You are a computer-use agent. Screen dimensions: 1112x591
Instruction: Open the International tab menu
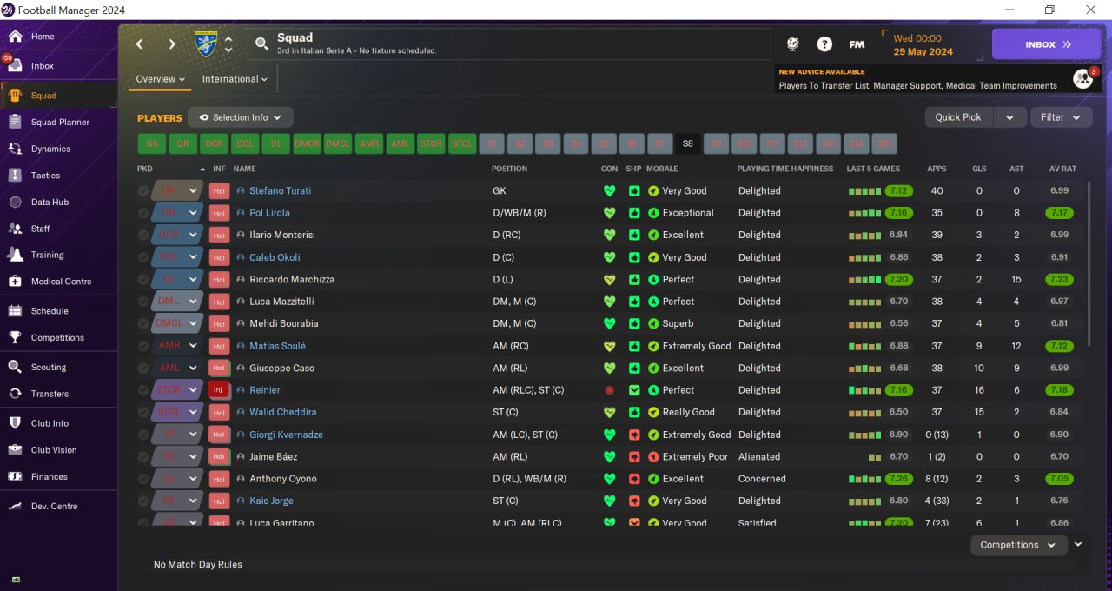click(x=235, y=79)
